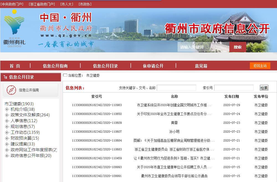The height and width of the screenshot is (182, 277).
Task: Click the 索引号 input field
Action: point(234,88)
